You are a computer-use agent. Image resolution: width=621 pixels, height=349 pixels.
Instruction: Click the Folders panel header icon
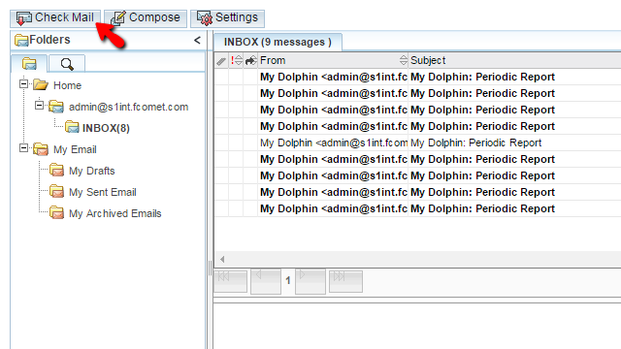(x=21, y=40)
